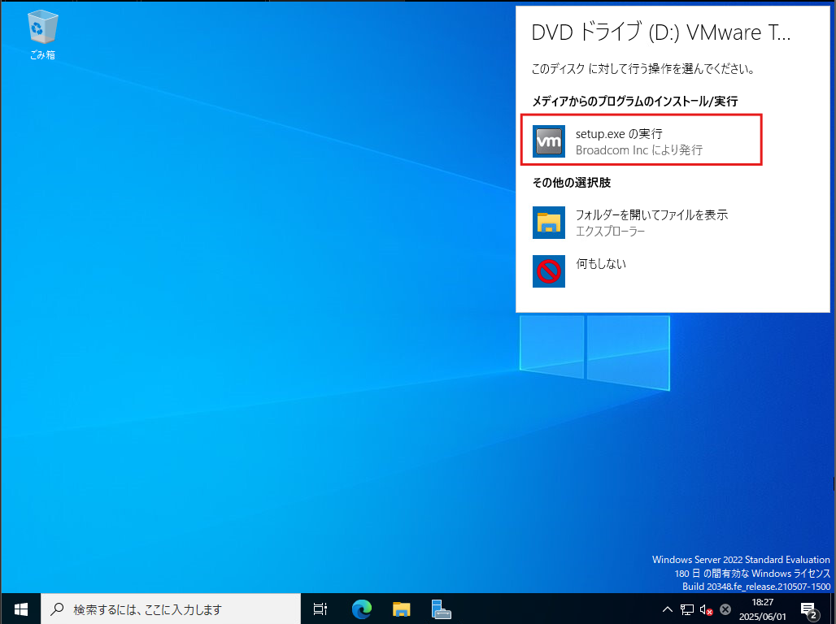Open the Recycle Bin desktop icon

tap(42, 35)
